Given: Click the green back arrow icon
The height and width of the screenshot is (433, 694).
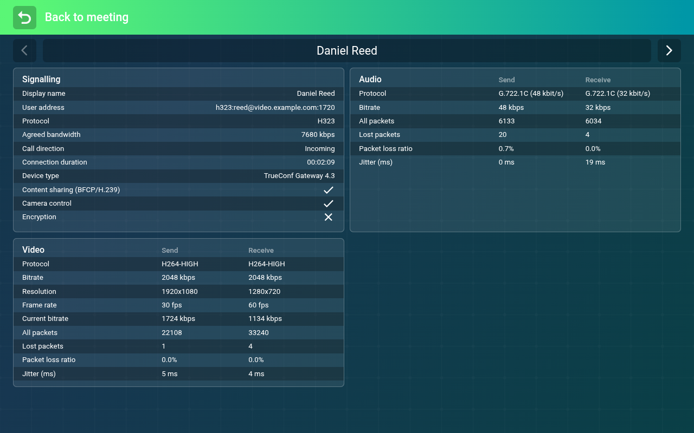Looking at the screenshot, I should point(24,17).
